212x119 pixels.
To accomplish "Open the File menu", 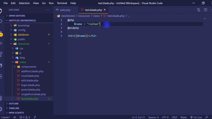I will point(6,3).
